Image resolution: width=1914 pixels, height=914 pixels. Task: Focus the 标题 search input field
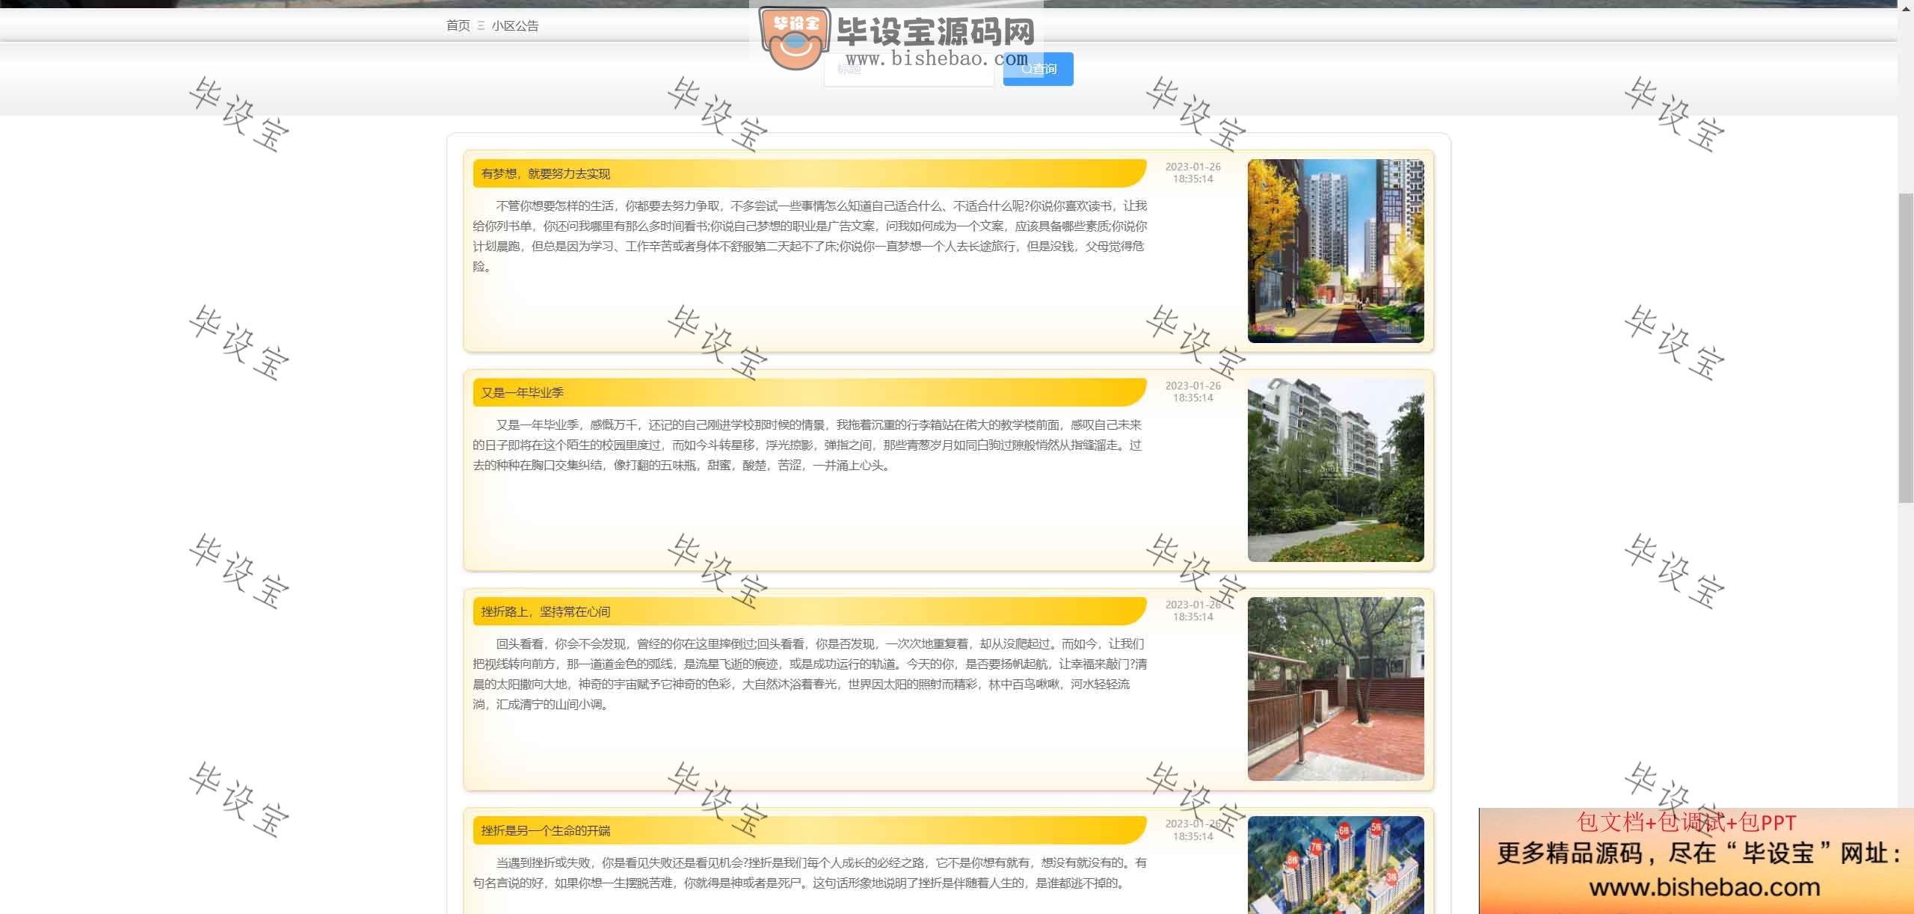pyautogui.click(x=909, y=70)
